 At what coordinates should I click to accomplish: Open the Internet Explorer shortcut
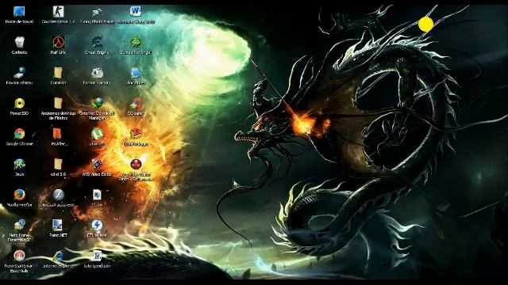58,256
